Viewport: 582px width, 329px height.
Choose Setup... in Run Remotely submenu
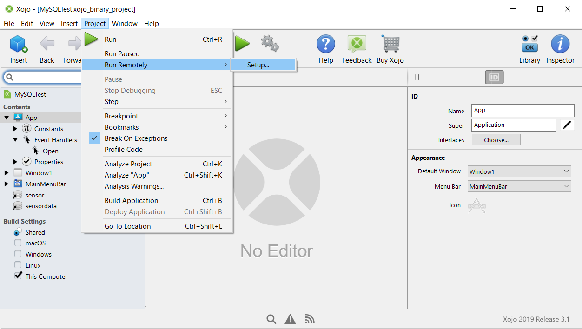pos(264,65)
